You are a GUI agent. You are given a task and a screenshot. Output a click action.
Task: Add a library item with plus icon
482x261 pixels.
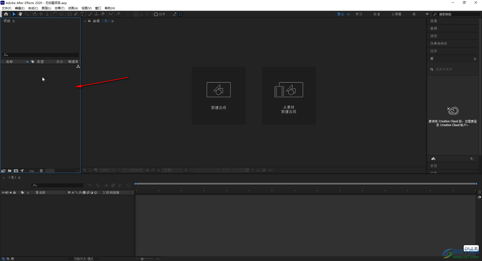point(471,159)
